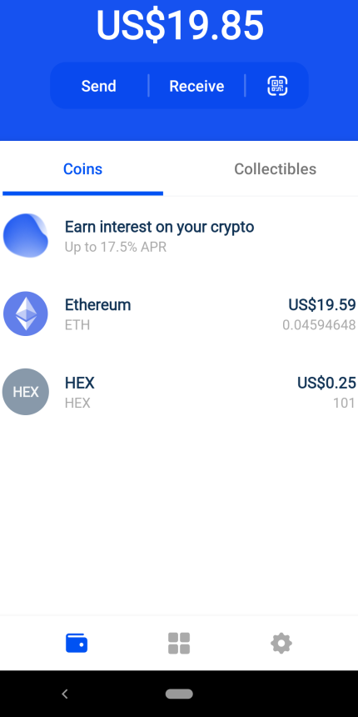Open the QR code scanner icon
This screenshot has width=358, height=717.
pos(277,86)
